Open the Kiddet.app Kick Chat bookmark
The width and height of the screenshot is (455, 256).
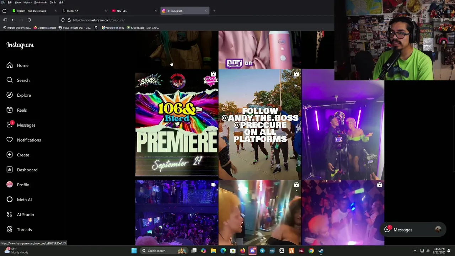point(143,27)
